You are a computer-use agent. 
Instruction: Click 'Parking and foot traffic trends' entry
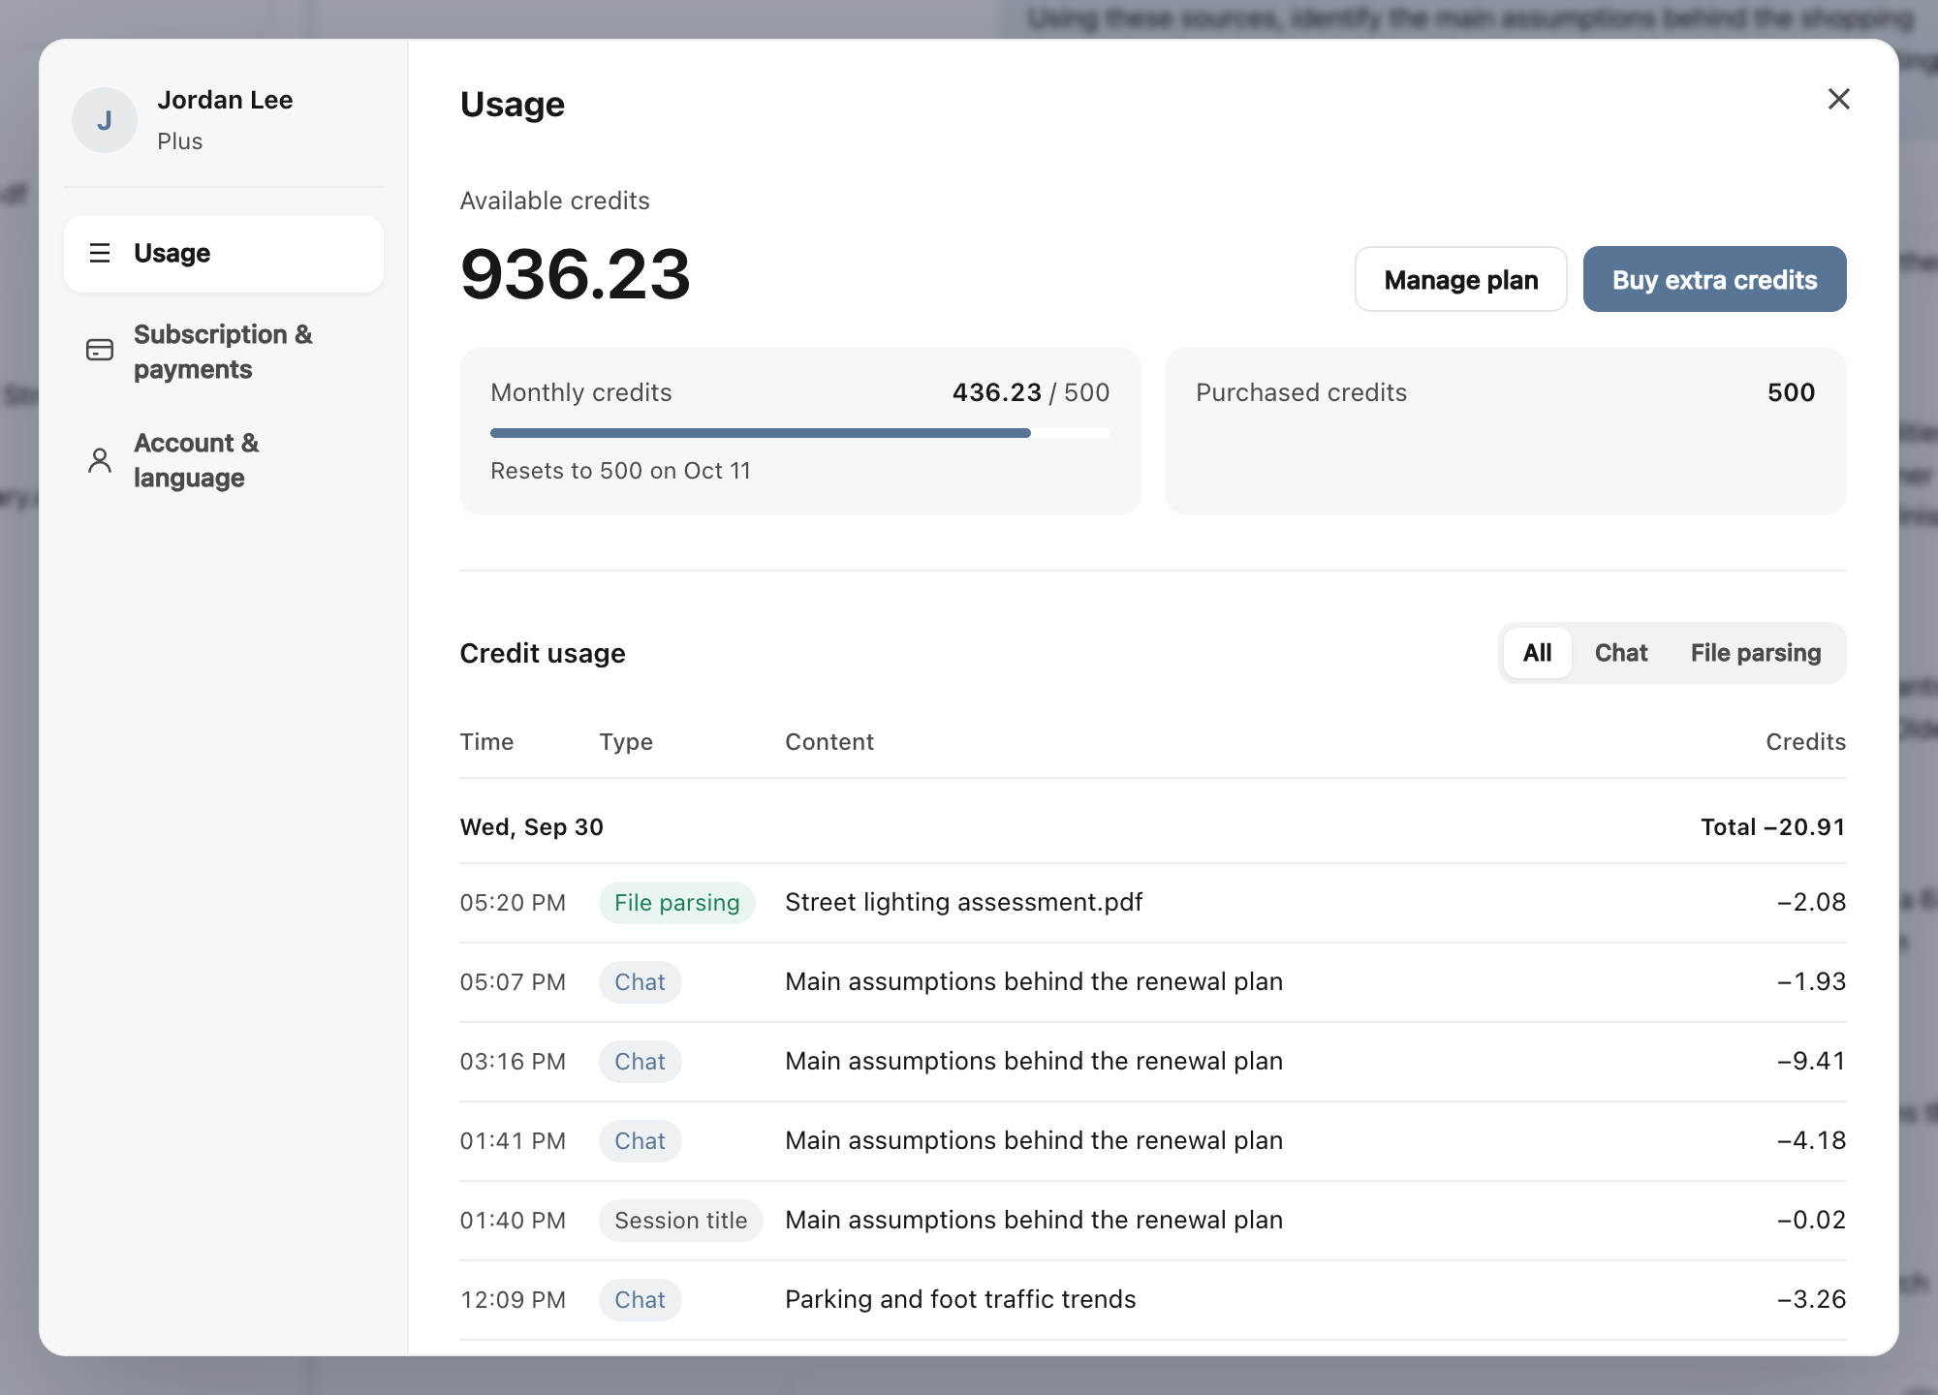[x=960, y=1299]
